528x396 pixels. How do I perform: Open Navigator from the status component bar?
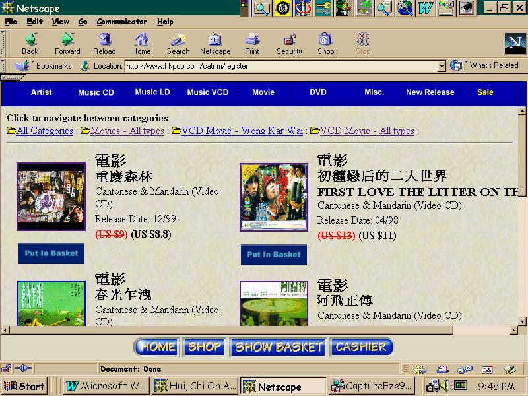pyautogui.click(x=420, y=370)
